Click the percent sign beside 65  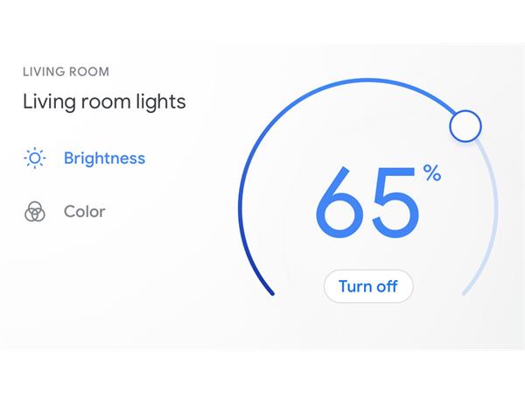point(431,173)
